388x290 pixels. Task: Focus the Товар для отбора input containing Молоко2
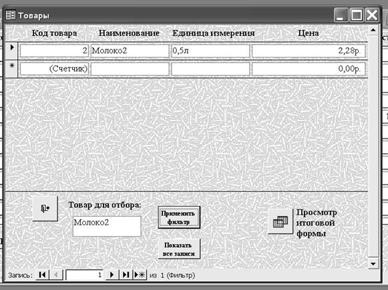[x=107, y=226]
